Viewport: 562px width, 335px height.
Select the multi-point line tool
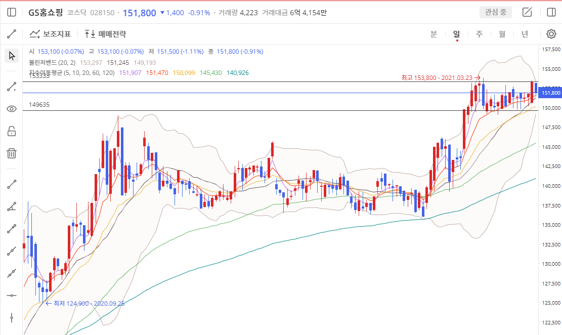[12, 273]
